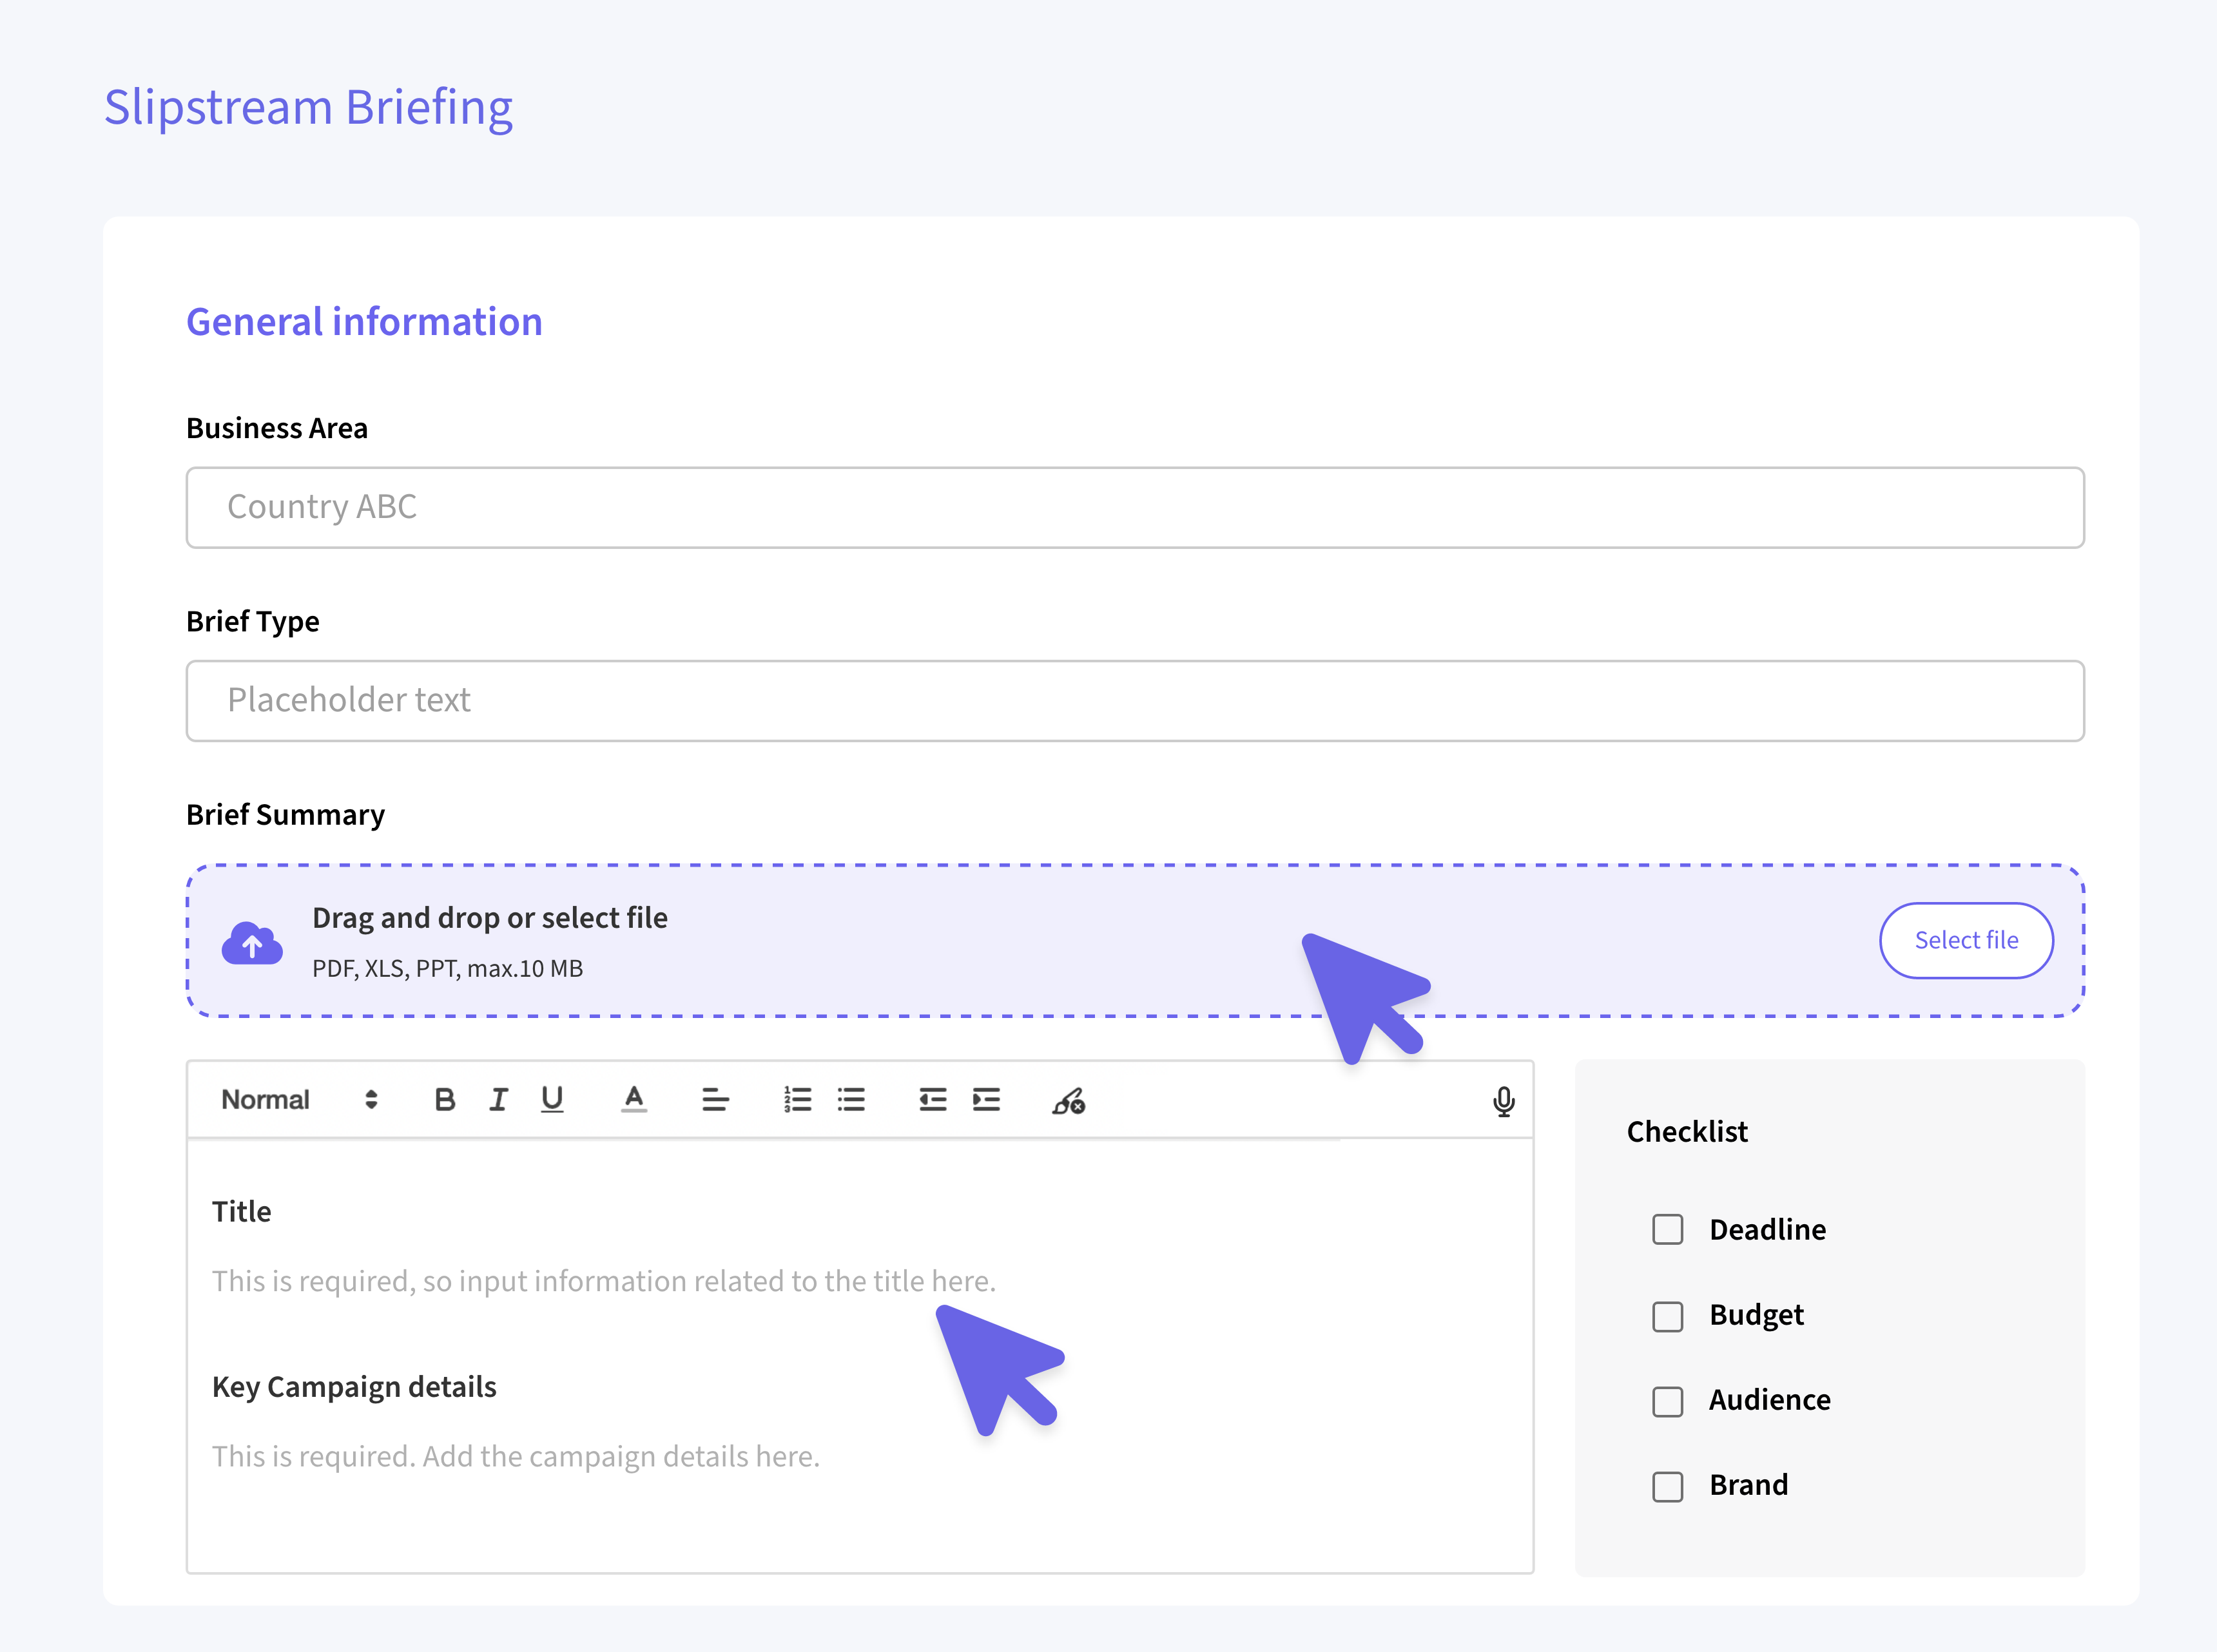
Task: Apply italic formatting in editor toolbar
Action: pos(498,1100)
